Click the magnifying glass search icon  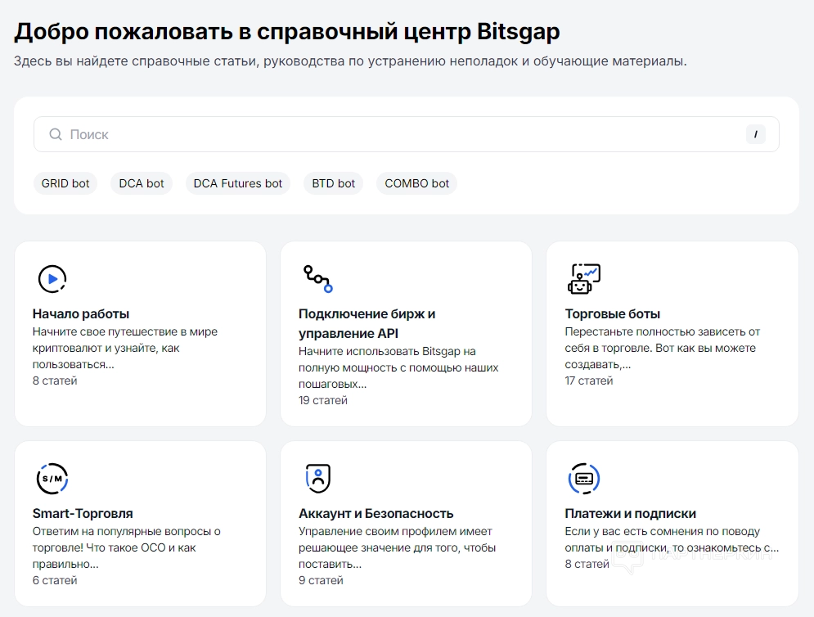click(56, 134)
